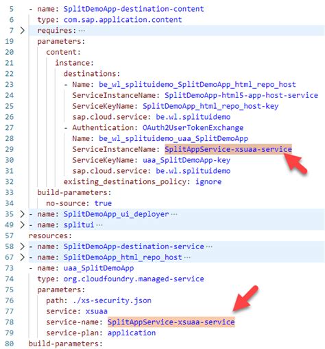This screenshot has height=349, width=325.
Task: Click the resources key on line 57
Action: coord(50,235)
